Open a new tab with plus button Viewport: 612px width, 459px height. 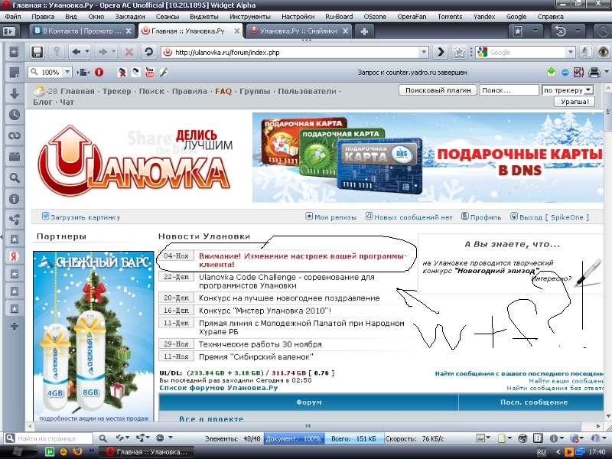364,31
